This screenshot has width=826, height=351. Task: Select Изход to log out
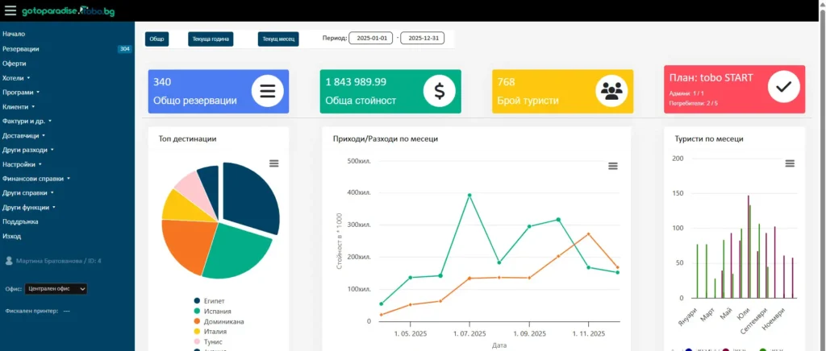11,237
